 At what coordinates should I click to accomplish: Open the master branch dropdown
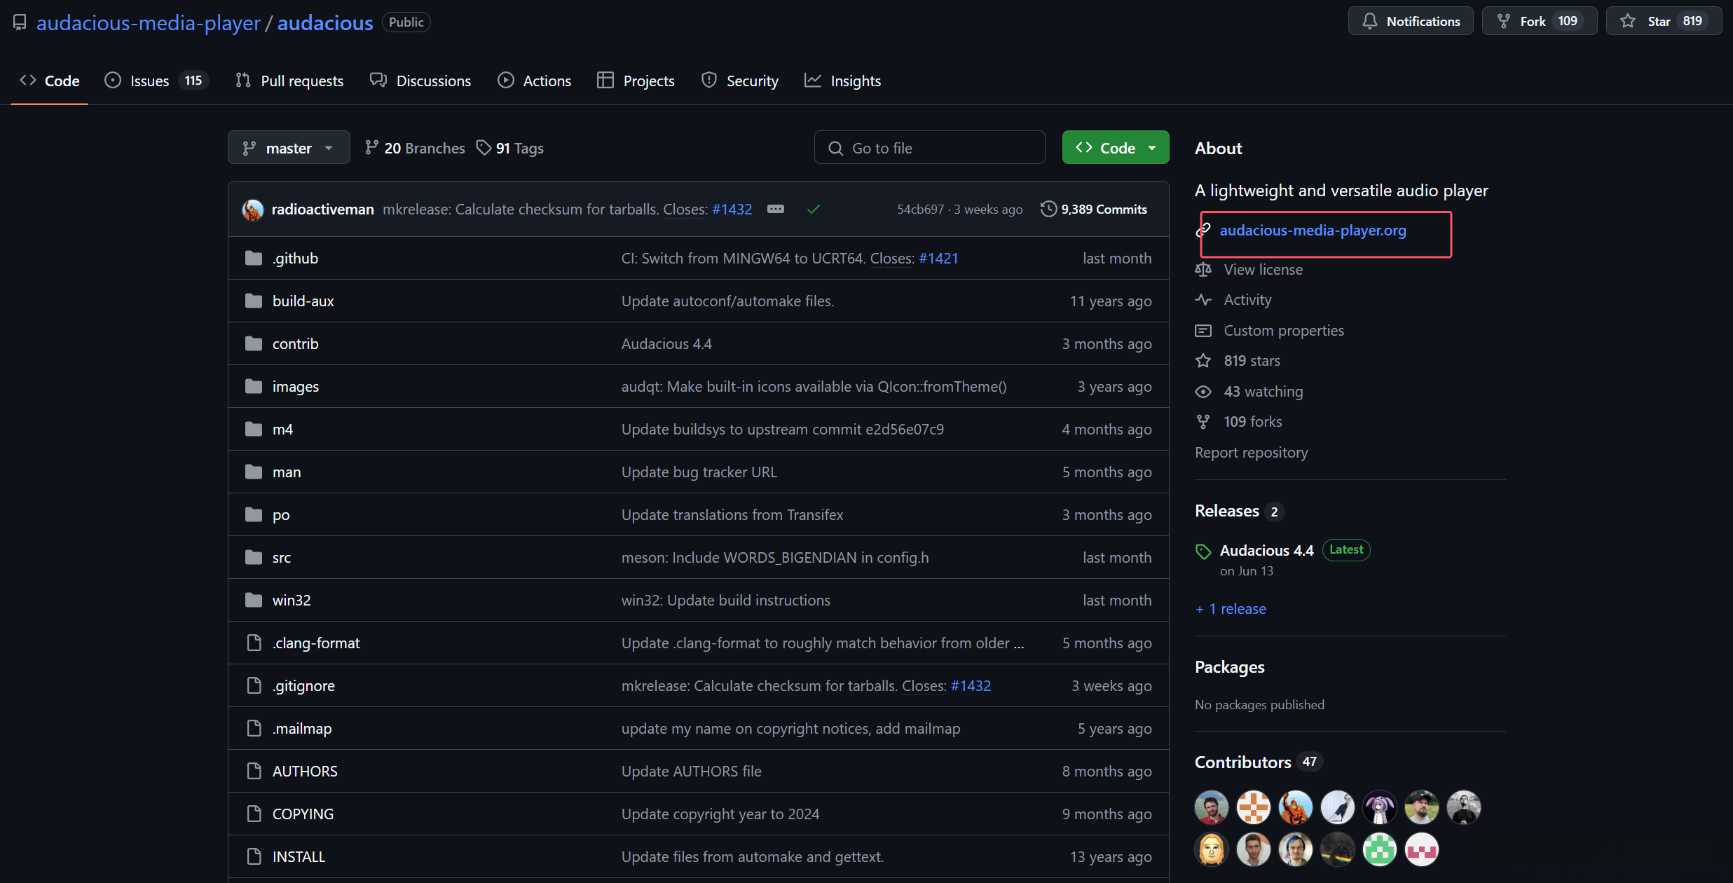click(288, 148)
